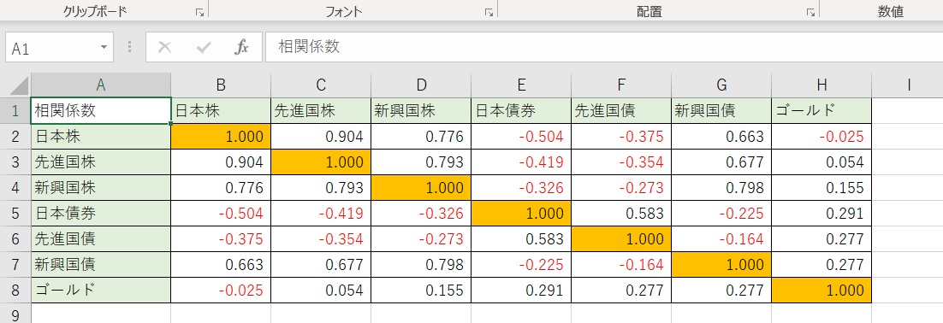The height and width of the screenshot is (323, 943).
Task: Click orange cell D4 with 1.000
Action: [421, 188]
